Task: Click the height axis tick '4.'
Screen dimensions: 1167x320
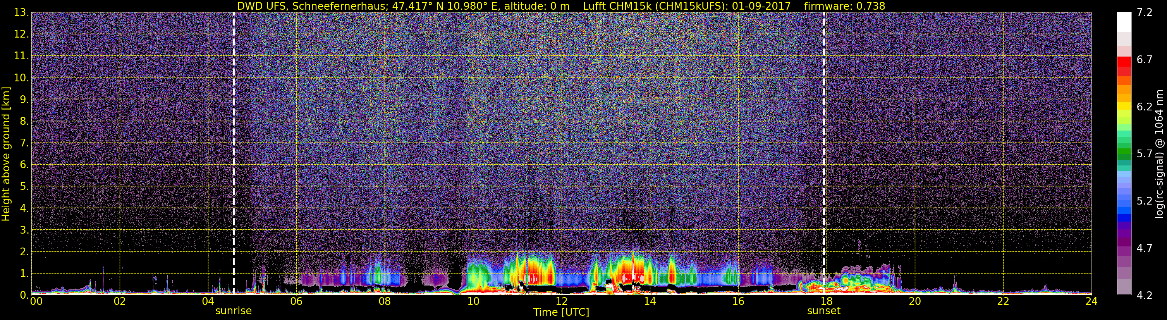Action: [x=24, y=208]
